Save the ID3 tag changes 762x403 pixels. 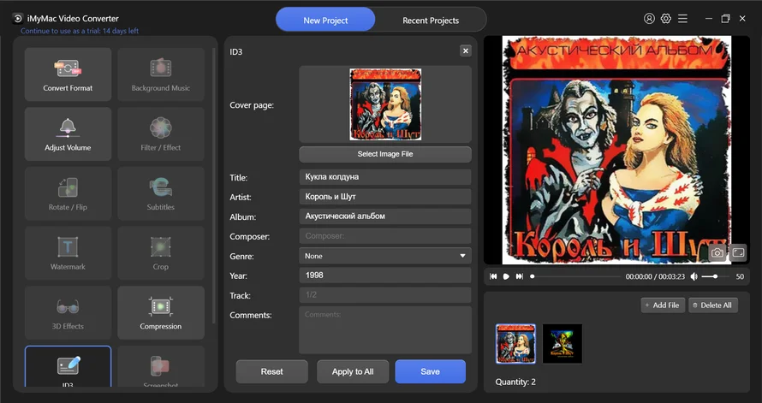tap(430, 371)
